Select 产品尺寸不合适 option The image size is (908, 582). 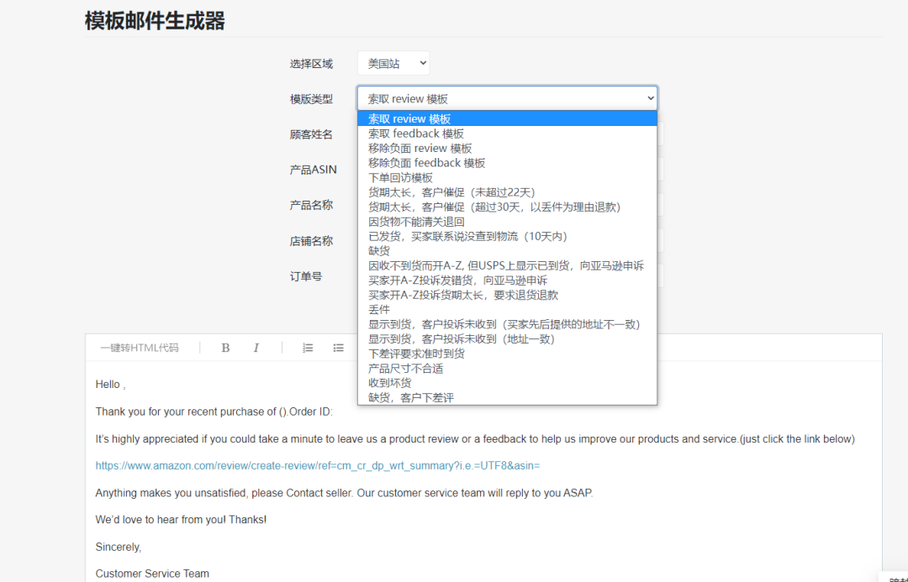point(507,369)
